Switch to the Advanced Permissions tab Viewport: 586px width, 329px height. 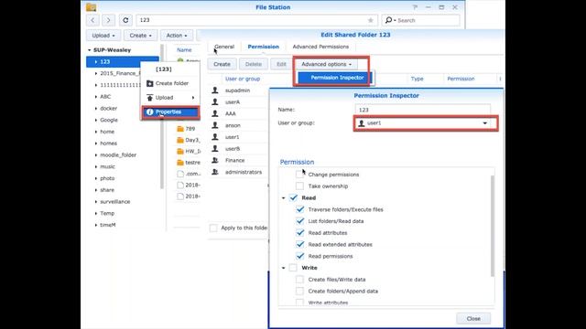pos(320,47)
